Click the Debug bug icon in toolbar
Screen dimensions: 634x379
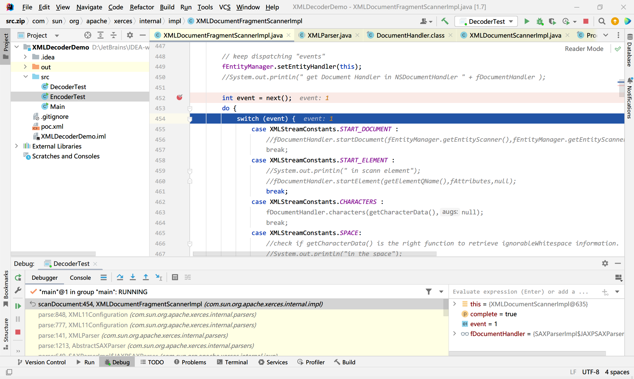[540, 21]
